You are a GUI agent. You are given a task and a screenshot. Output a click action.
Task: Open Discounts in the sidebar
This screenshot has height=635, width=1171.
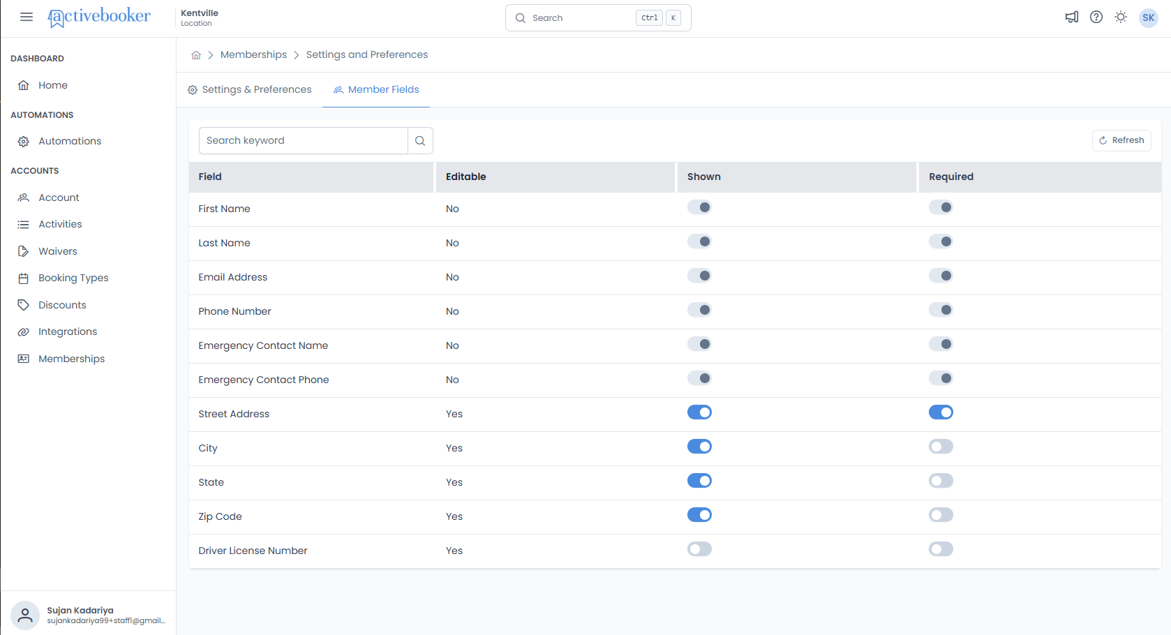point(62,305)
